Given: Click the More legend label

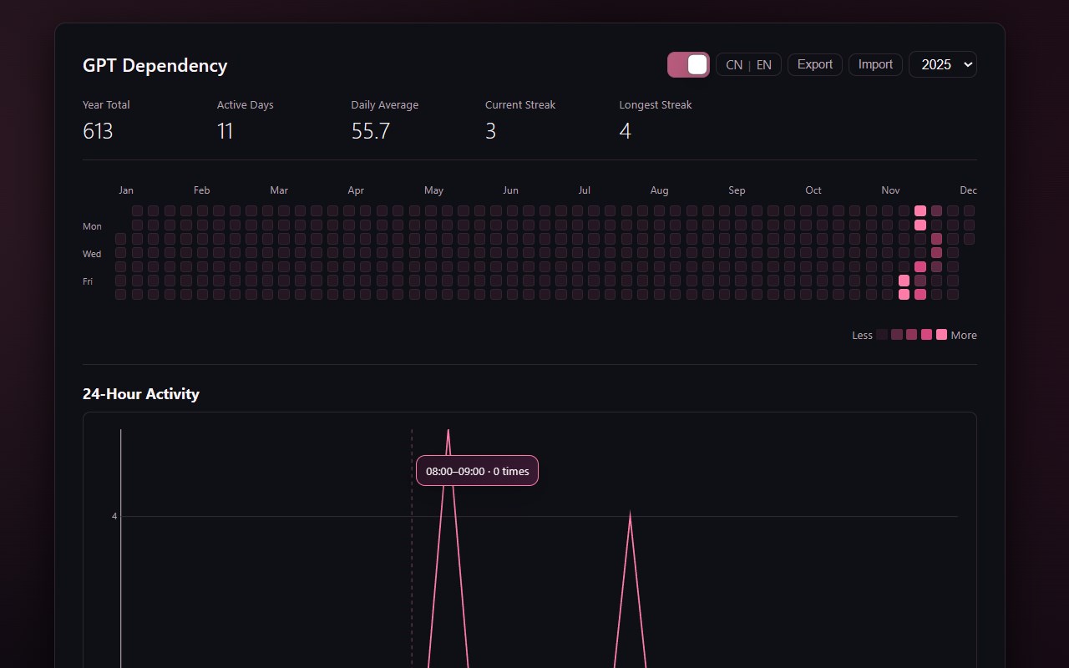Looking at the screenshot, I should [x=964, y=336].
